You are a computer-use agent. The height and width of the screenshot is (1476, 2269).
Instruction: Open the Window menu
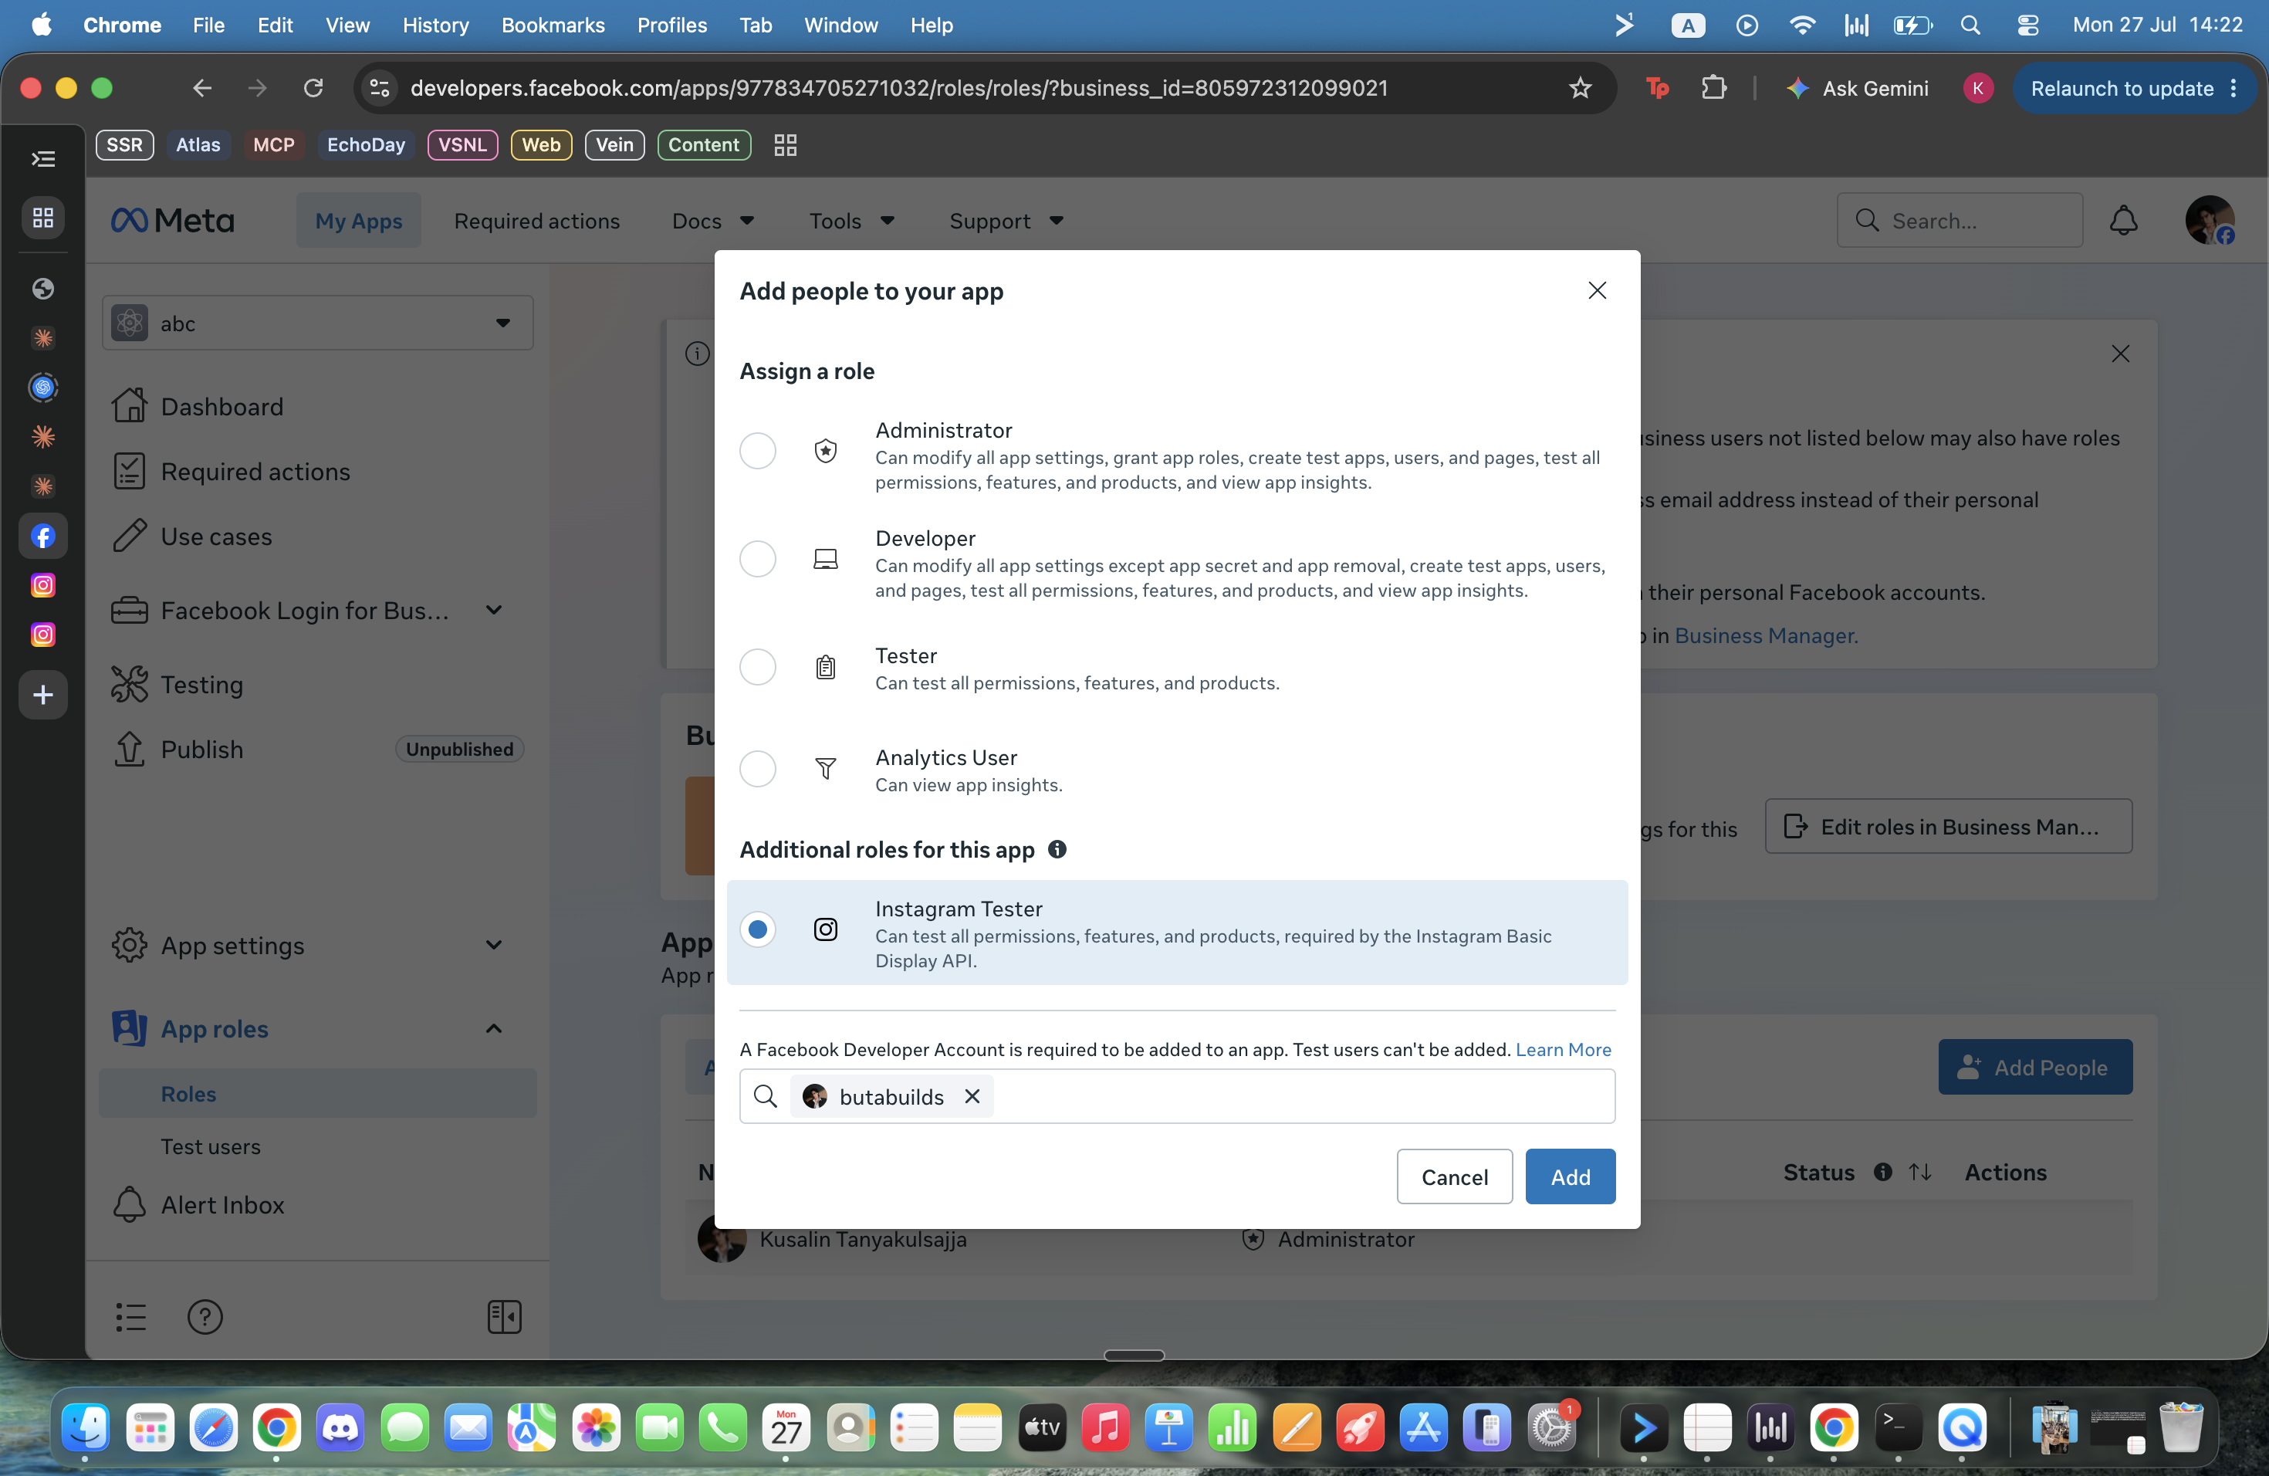(x=840, y=25)
